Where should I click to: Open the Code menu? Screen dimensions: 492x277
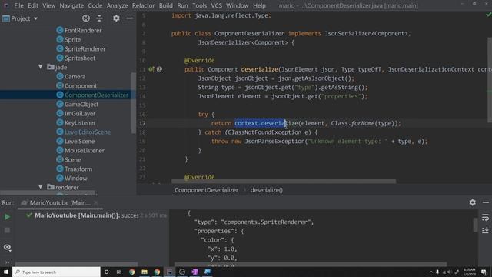[95, 5]
